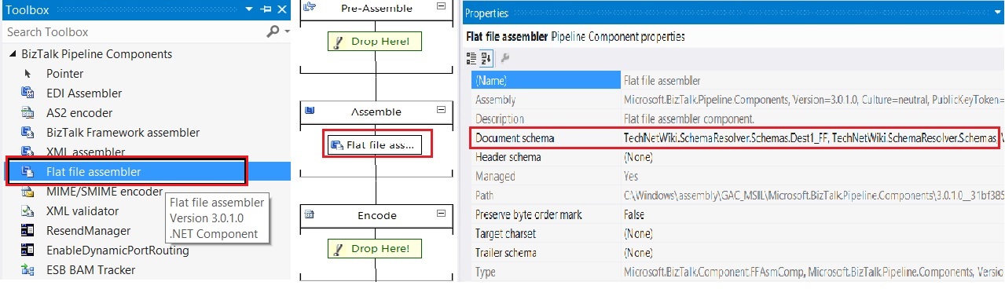Collapse the Assemble stage box

point(441,111)
